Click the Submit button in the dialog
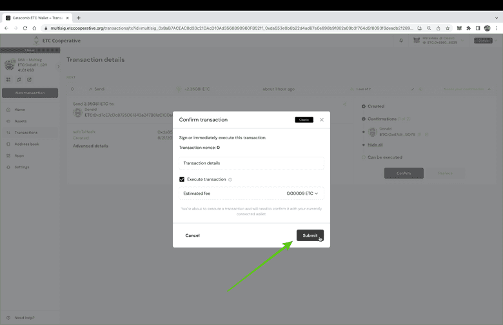This screenshot has height=325, width=503. click(x=310, y=235)
